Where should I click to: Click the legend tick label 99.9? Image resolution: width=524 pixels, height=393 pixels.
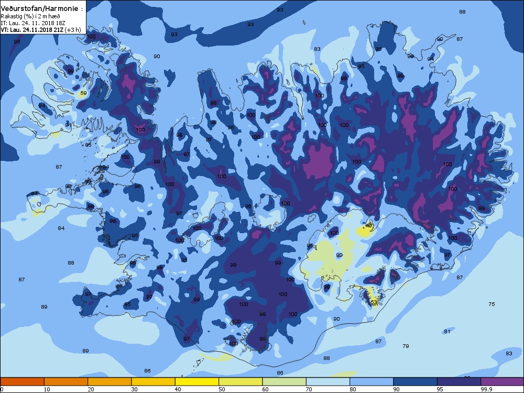pyautogui.click(x=486, y=389)
